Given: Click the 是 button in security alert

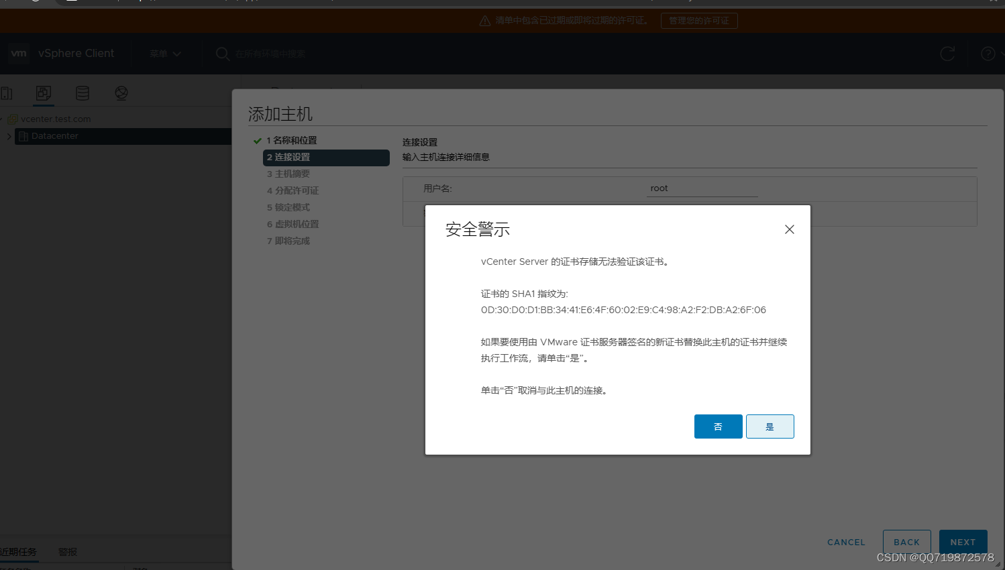Looking at the screenshot, I should [x=770, y=426].
